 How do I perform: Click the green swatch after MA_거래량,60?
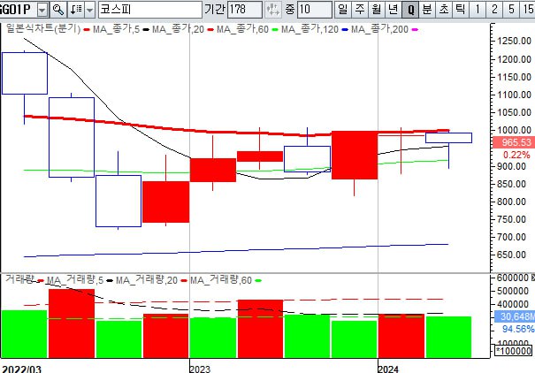coord(258,281)
